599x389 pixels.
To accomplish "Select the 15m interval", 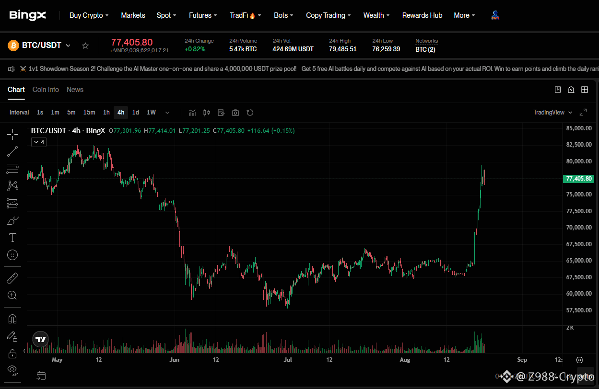I will click(89, 113).
